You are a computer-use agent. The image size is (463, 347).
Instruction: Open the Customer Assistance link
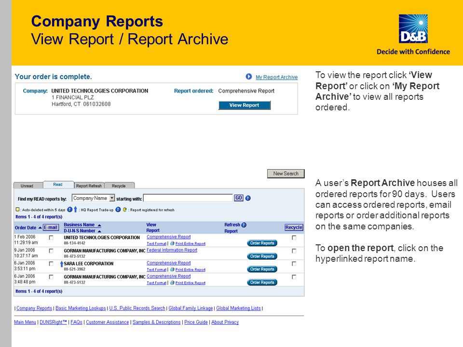[x=108, y=322]
